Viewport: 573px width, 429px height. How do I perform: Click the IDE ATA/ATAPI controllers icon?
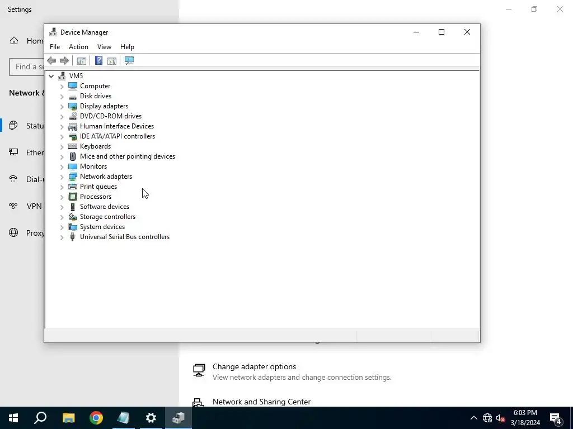73,136
